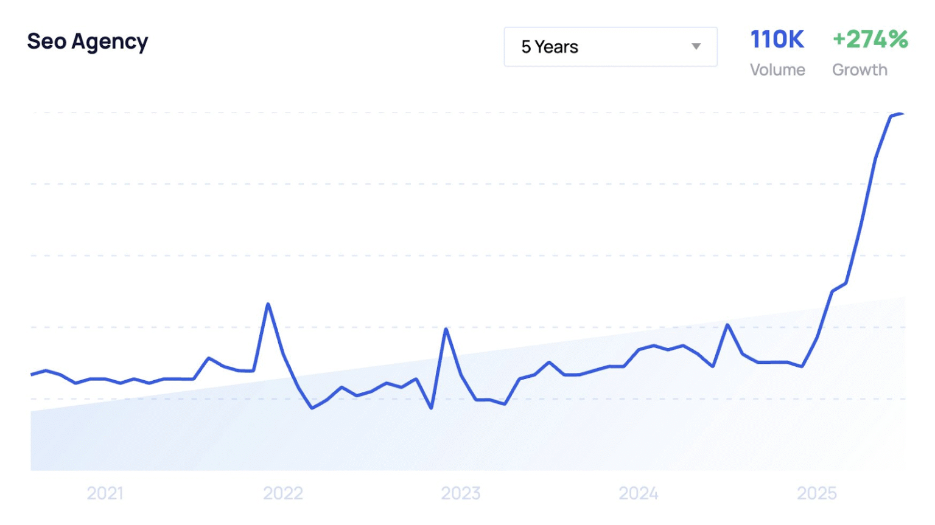935x525 pixels.
Task: Click the line's lowest dip after 2022
Action: [312, 408]
